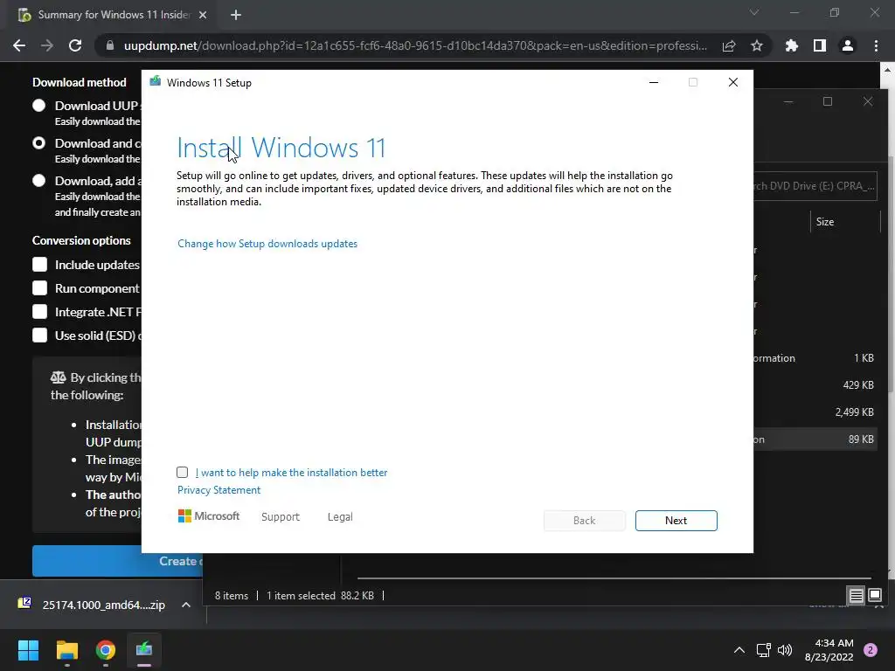Image resolution: width=895 pixels, height=671 pixels.
Task: Open the Windows Start menu
Action: click(28, 650)
